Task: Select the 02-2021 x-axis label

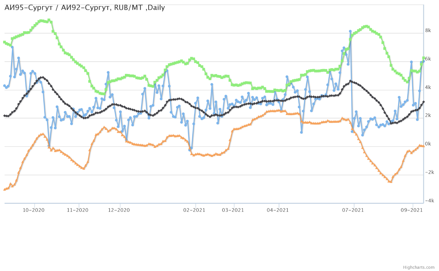Action: point(194,210)
